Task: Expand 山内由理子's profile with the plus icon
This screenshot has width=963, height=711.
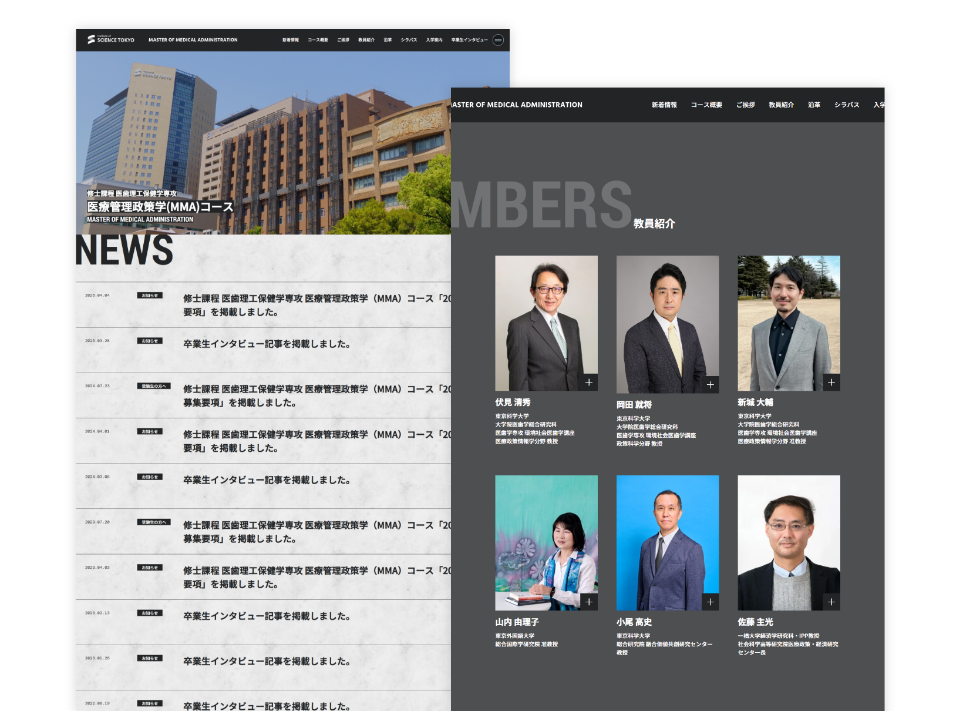Action: [590, 602]
